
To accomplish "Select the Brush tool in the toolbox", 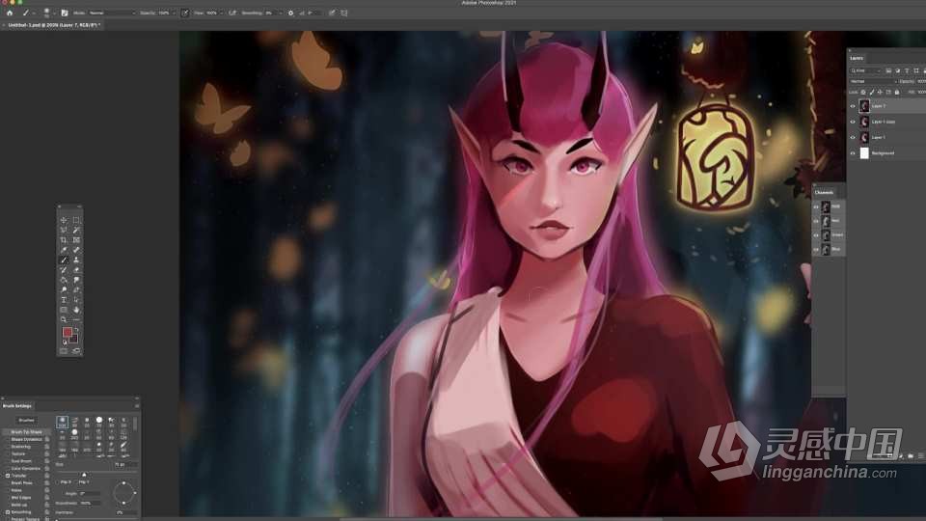I will pyautogui.click(x=64, y=260).
